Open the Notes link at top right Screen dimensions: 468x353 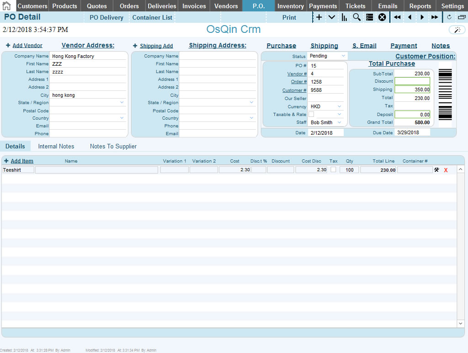point(441,46)
